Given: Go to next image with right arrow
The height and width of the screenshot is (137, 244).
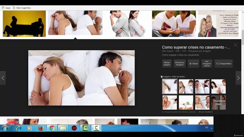Looking at the screenshot, I should point(238,78).
